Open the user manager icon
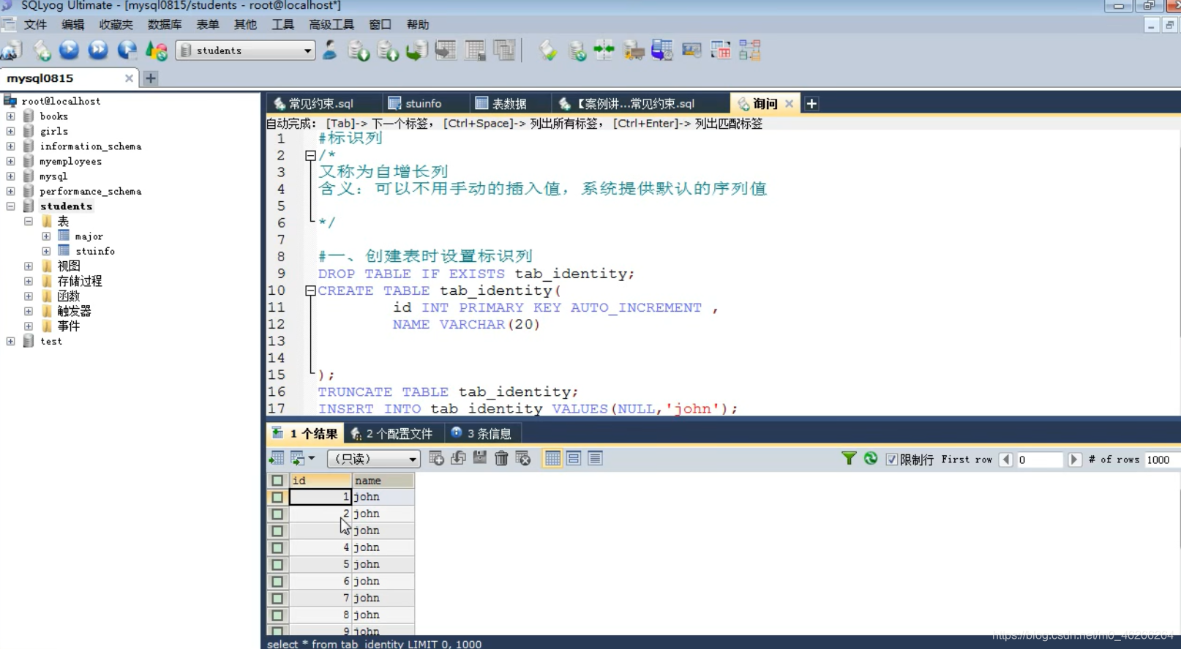1181x649 pixels. 330,50
